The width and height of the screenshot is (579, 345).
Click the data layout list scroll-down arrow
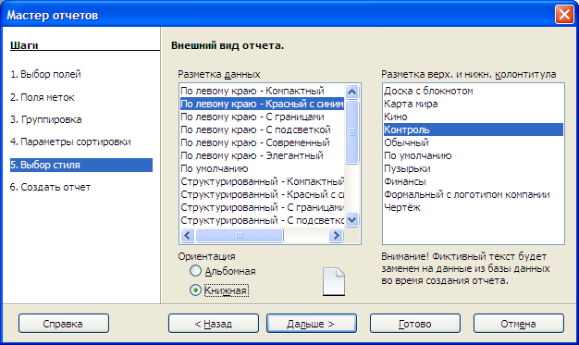point(351,220)
